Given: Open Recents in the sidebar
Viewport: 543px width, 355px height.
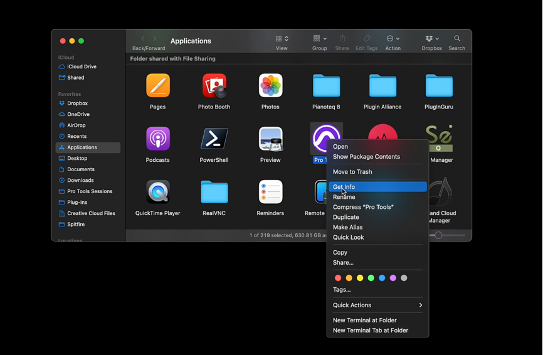Looking at the screenshot, I should tap(88, 137).
